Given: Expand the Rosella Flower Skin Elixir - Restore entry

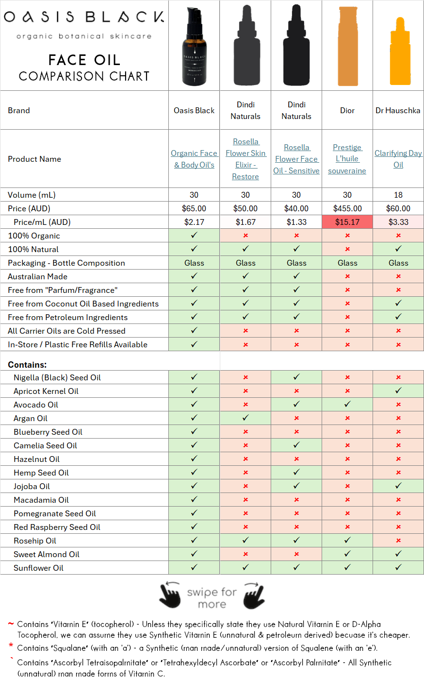Looking at the screenshot, I should (245, 159).
